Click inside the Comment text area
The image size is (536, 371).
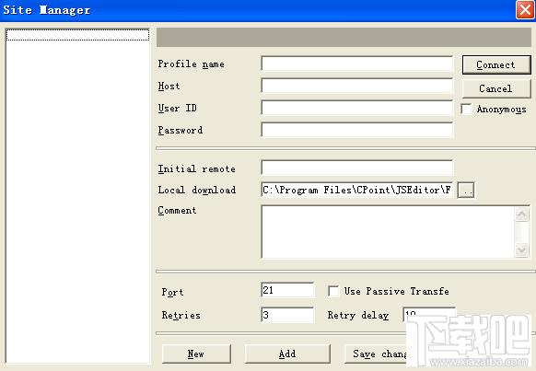pos(388,232)
